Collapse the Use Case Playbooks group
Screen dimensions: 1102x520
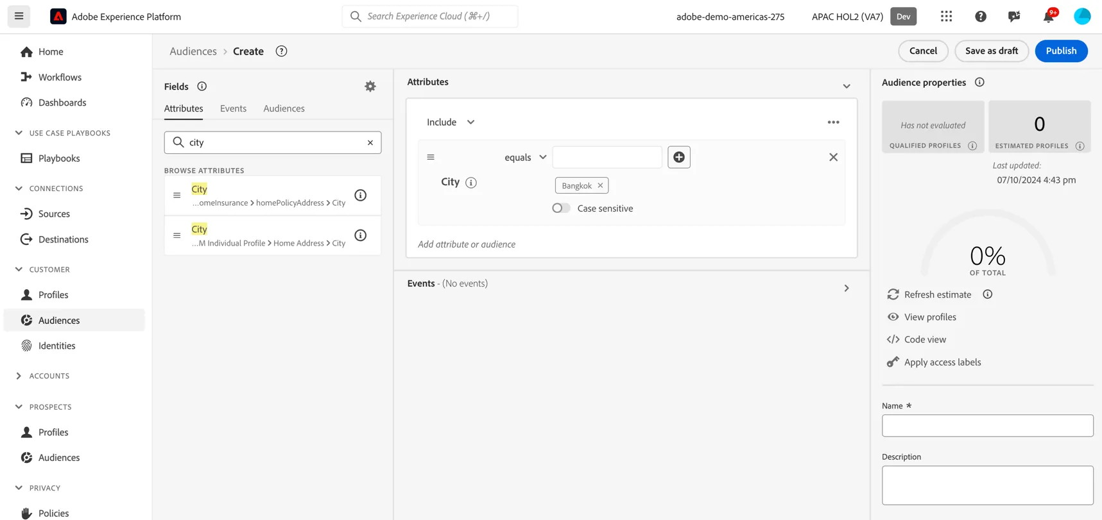(19, 133)
